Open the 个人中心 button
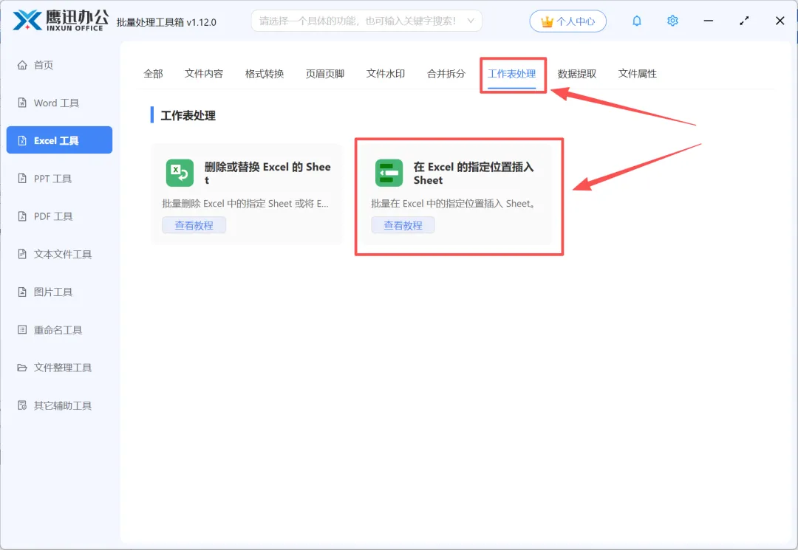 (568, 21)
